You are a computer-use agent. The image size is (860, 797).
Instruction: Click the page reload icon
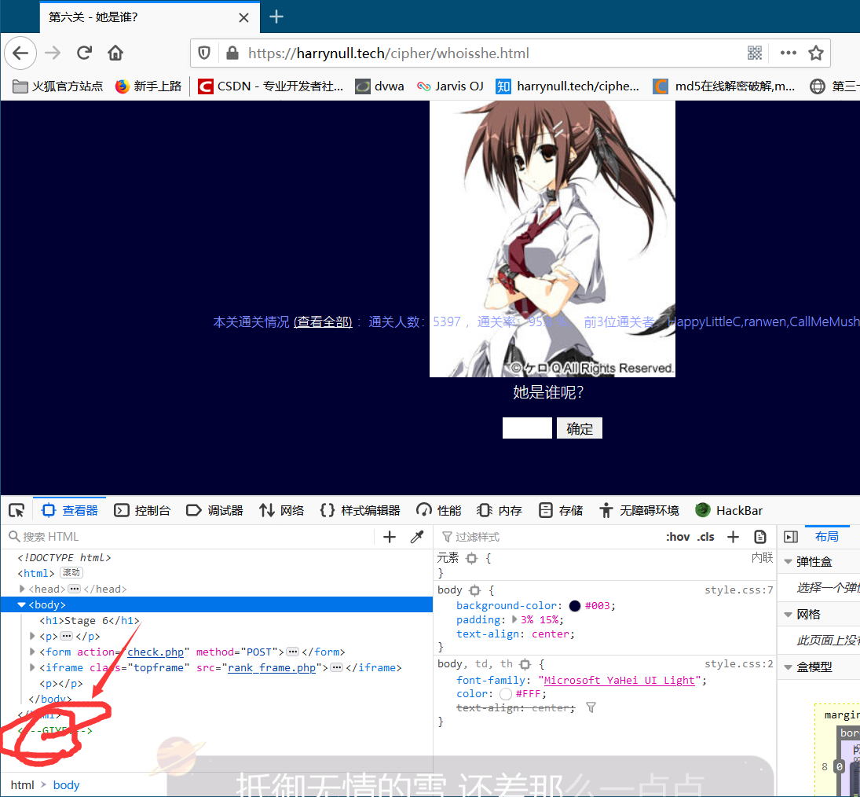point(84,53)
